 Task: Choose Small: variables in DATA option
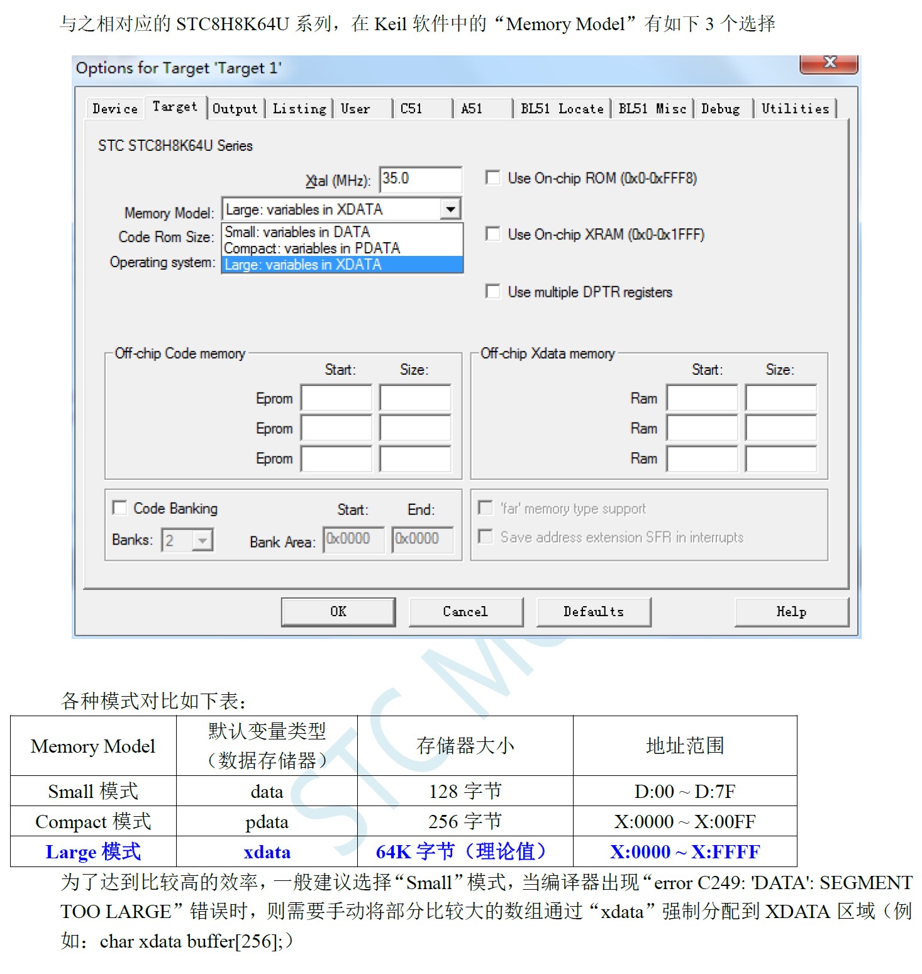point(343,232)
